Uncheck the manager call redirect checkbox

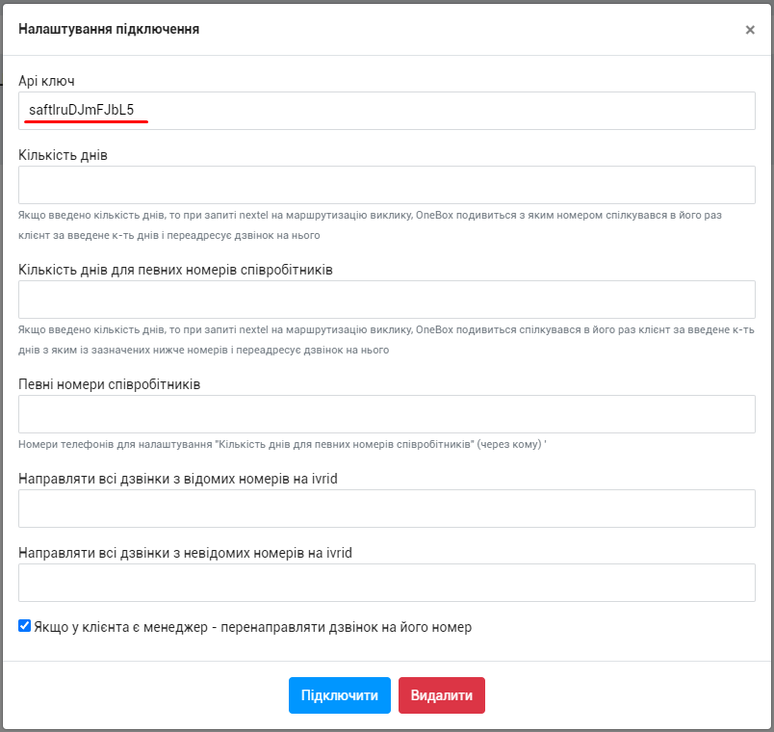(24, 626)
